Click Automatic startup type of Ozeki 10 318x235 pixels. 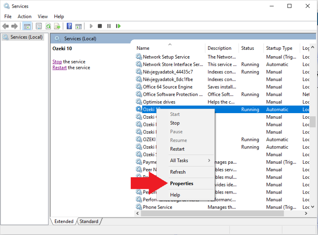coord(277,110)
